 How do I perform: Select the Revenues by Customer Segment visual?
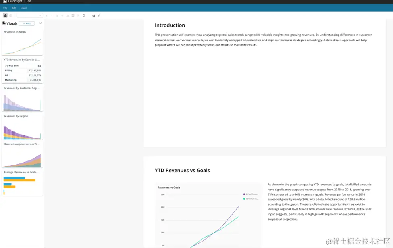click(x=22, y=99)
